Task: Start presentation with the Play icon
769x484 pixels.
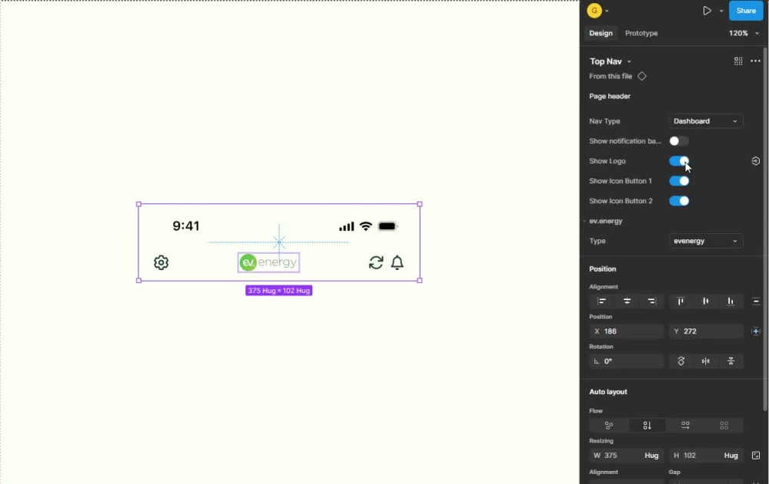Action: tap(707, 10)
